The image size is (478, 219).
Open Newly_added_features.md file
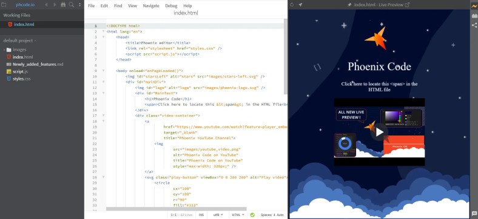point(38,64)
